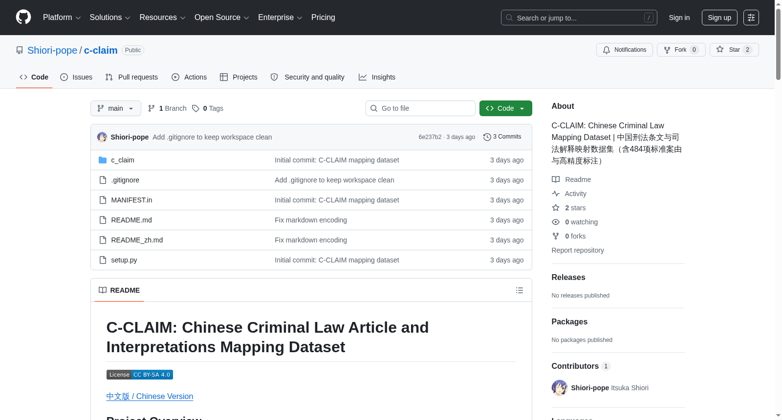Select the README tab in file viewer

click(x=119, y=290)
